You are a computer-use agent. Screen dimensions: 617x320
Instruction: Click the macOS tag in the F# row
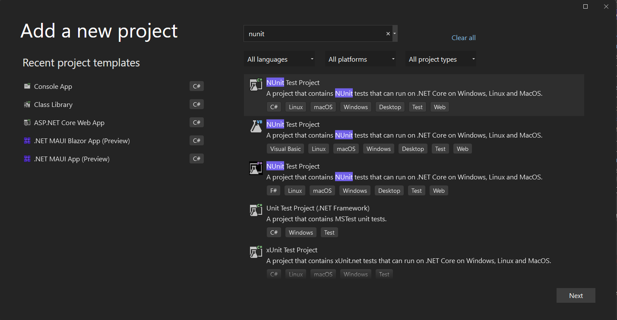(x=322, y=191)
